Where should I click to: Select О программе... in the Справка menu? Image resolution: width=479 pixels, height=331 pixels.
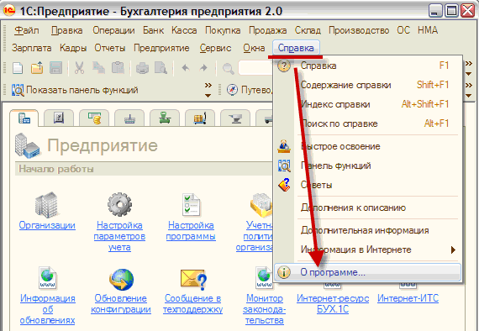click(367, 272)
